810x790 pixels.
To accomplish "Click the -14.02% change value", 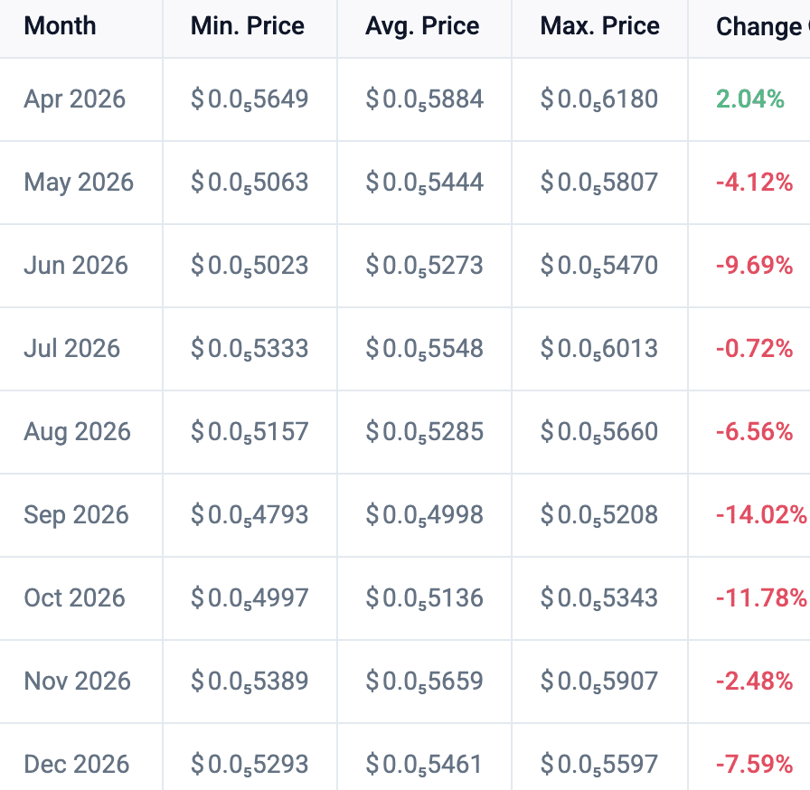I will 760,514.
